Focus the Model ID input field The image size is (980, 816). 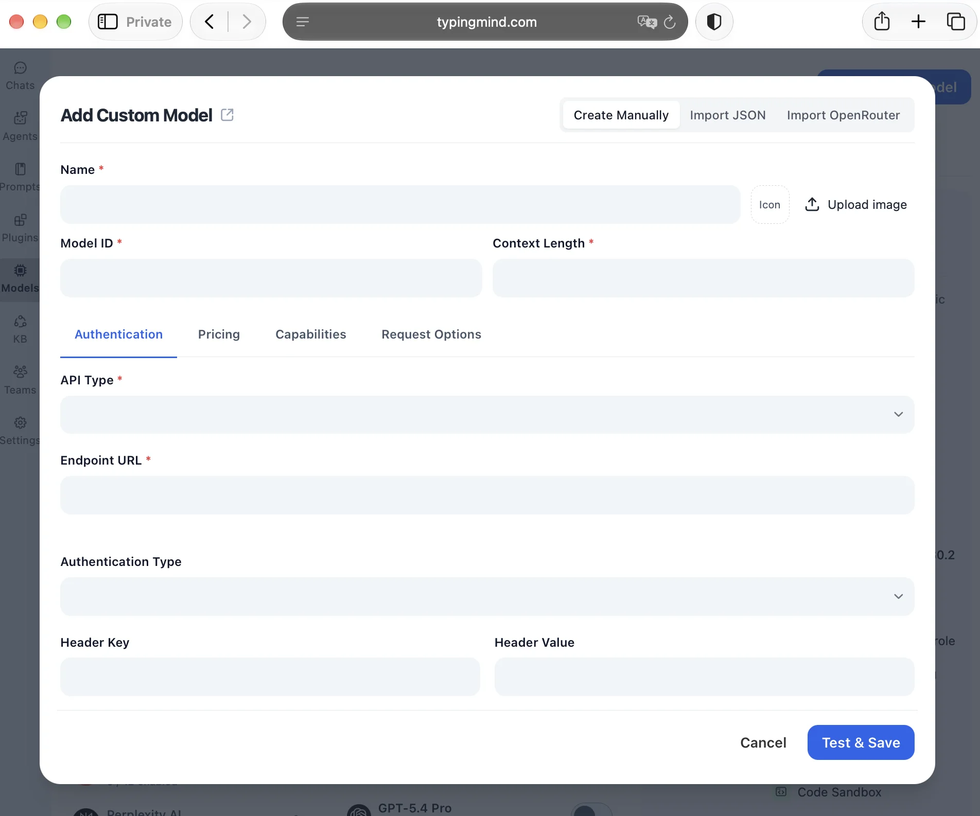pyautogui.click(x=271, y=278)
